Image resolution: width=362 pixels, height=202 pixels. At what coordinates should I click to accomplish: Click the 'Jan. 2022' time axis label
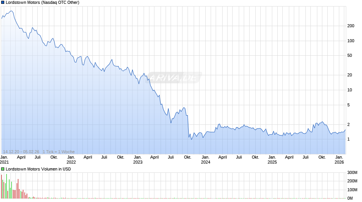click(x=71, y=160)
